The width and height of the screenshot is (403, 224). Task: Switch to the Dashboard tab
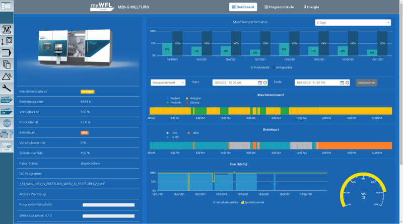(x=243, y=7)
